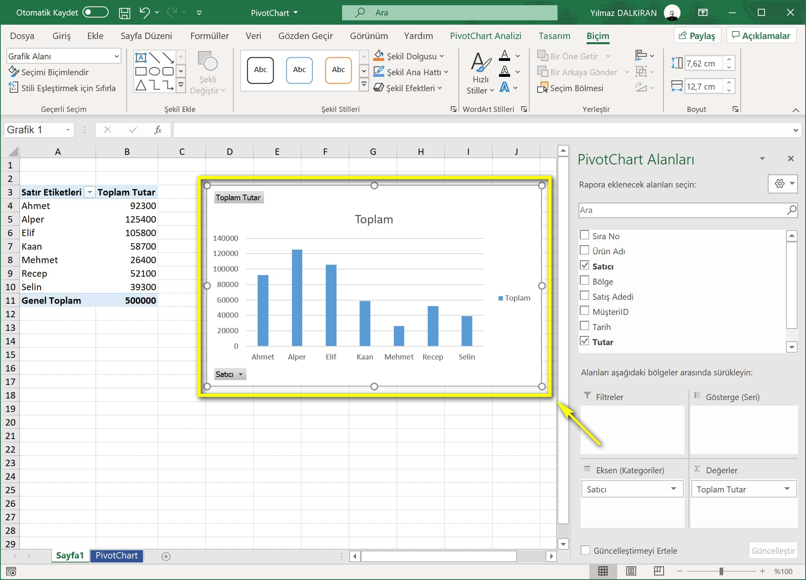Click Stili Eşleştirmek için Sıfırla
Image resolution: width=806 pixels, height=580 pixels.
coord(62,88)
